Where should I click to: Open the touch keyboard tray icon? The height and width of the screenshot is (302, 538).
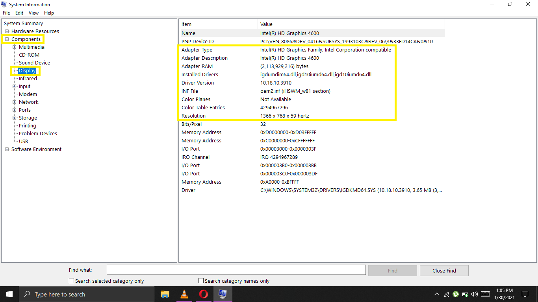click(486, 294)
